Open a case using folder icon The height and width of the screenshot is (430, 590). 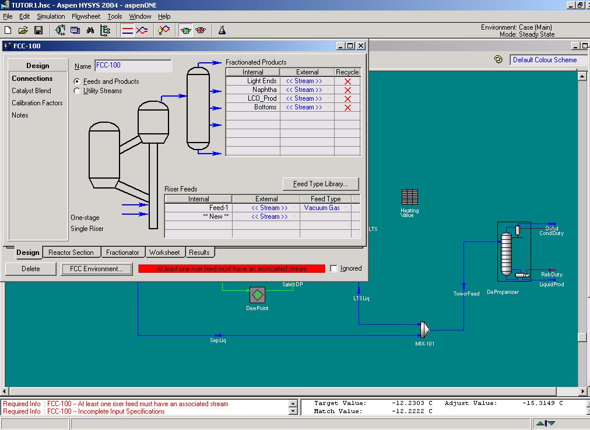click(x=23, y=30)
